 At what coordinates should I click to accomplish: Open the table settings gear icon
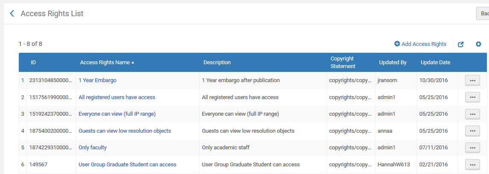coord(478,44)
